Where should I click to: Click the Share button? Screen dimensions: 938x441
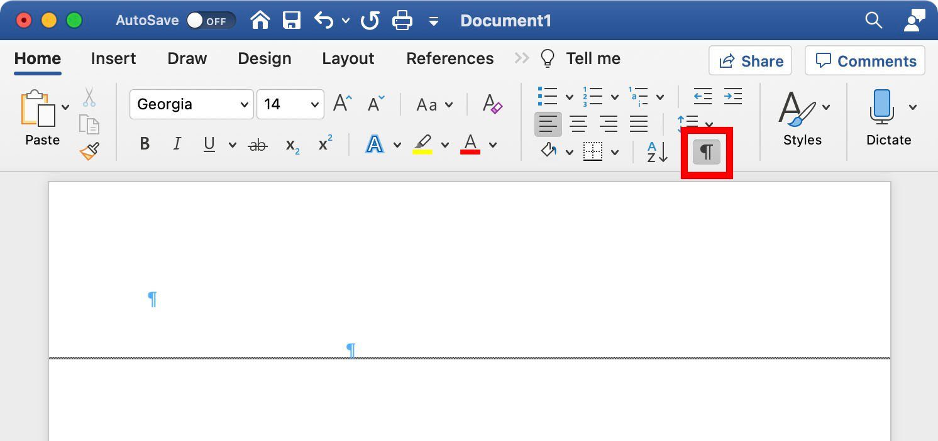click(750, 60)
